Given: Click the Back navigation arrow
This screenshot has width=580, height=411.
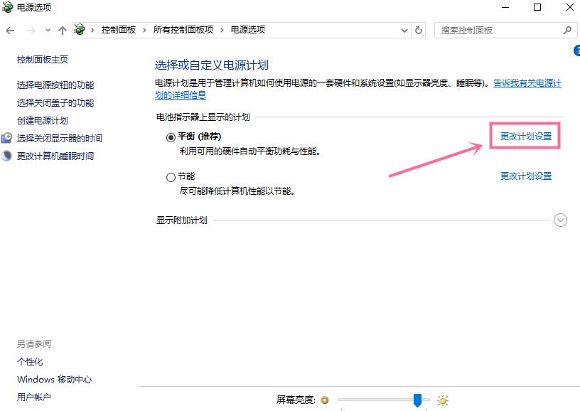Looking at the screenshot, I should pyautogui.click(x=11, y=30).
